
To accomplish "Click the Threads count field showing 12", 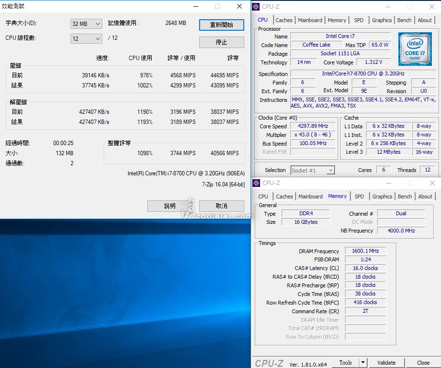I will point(428,170).
